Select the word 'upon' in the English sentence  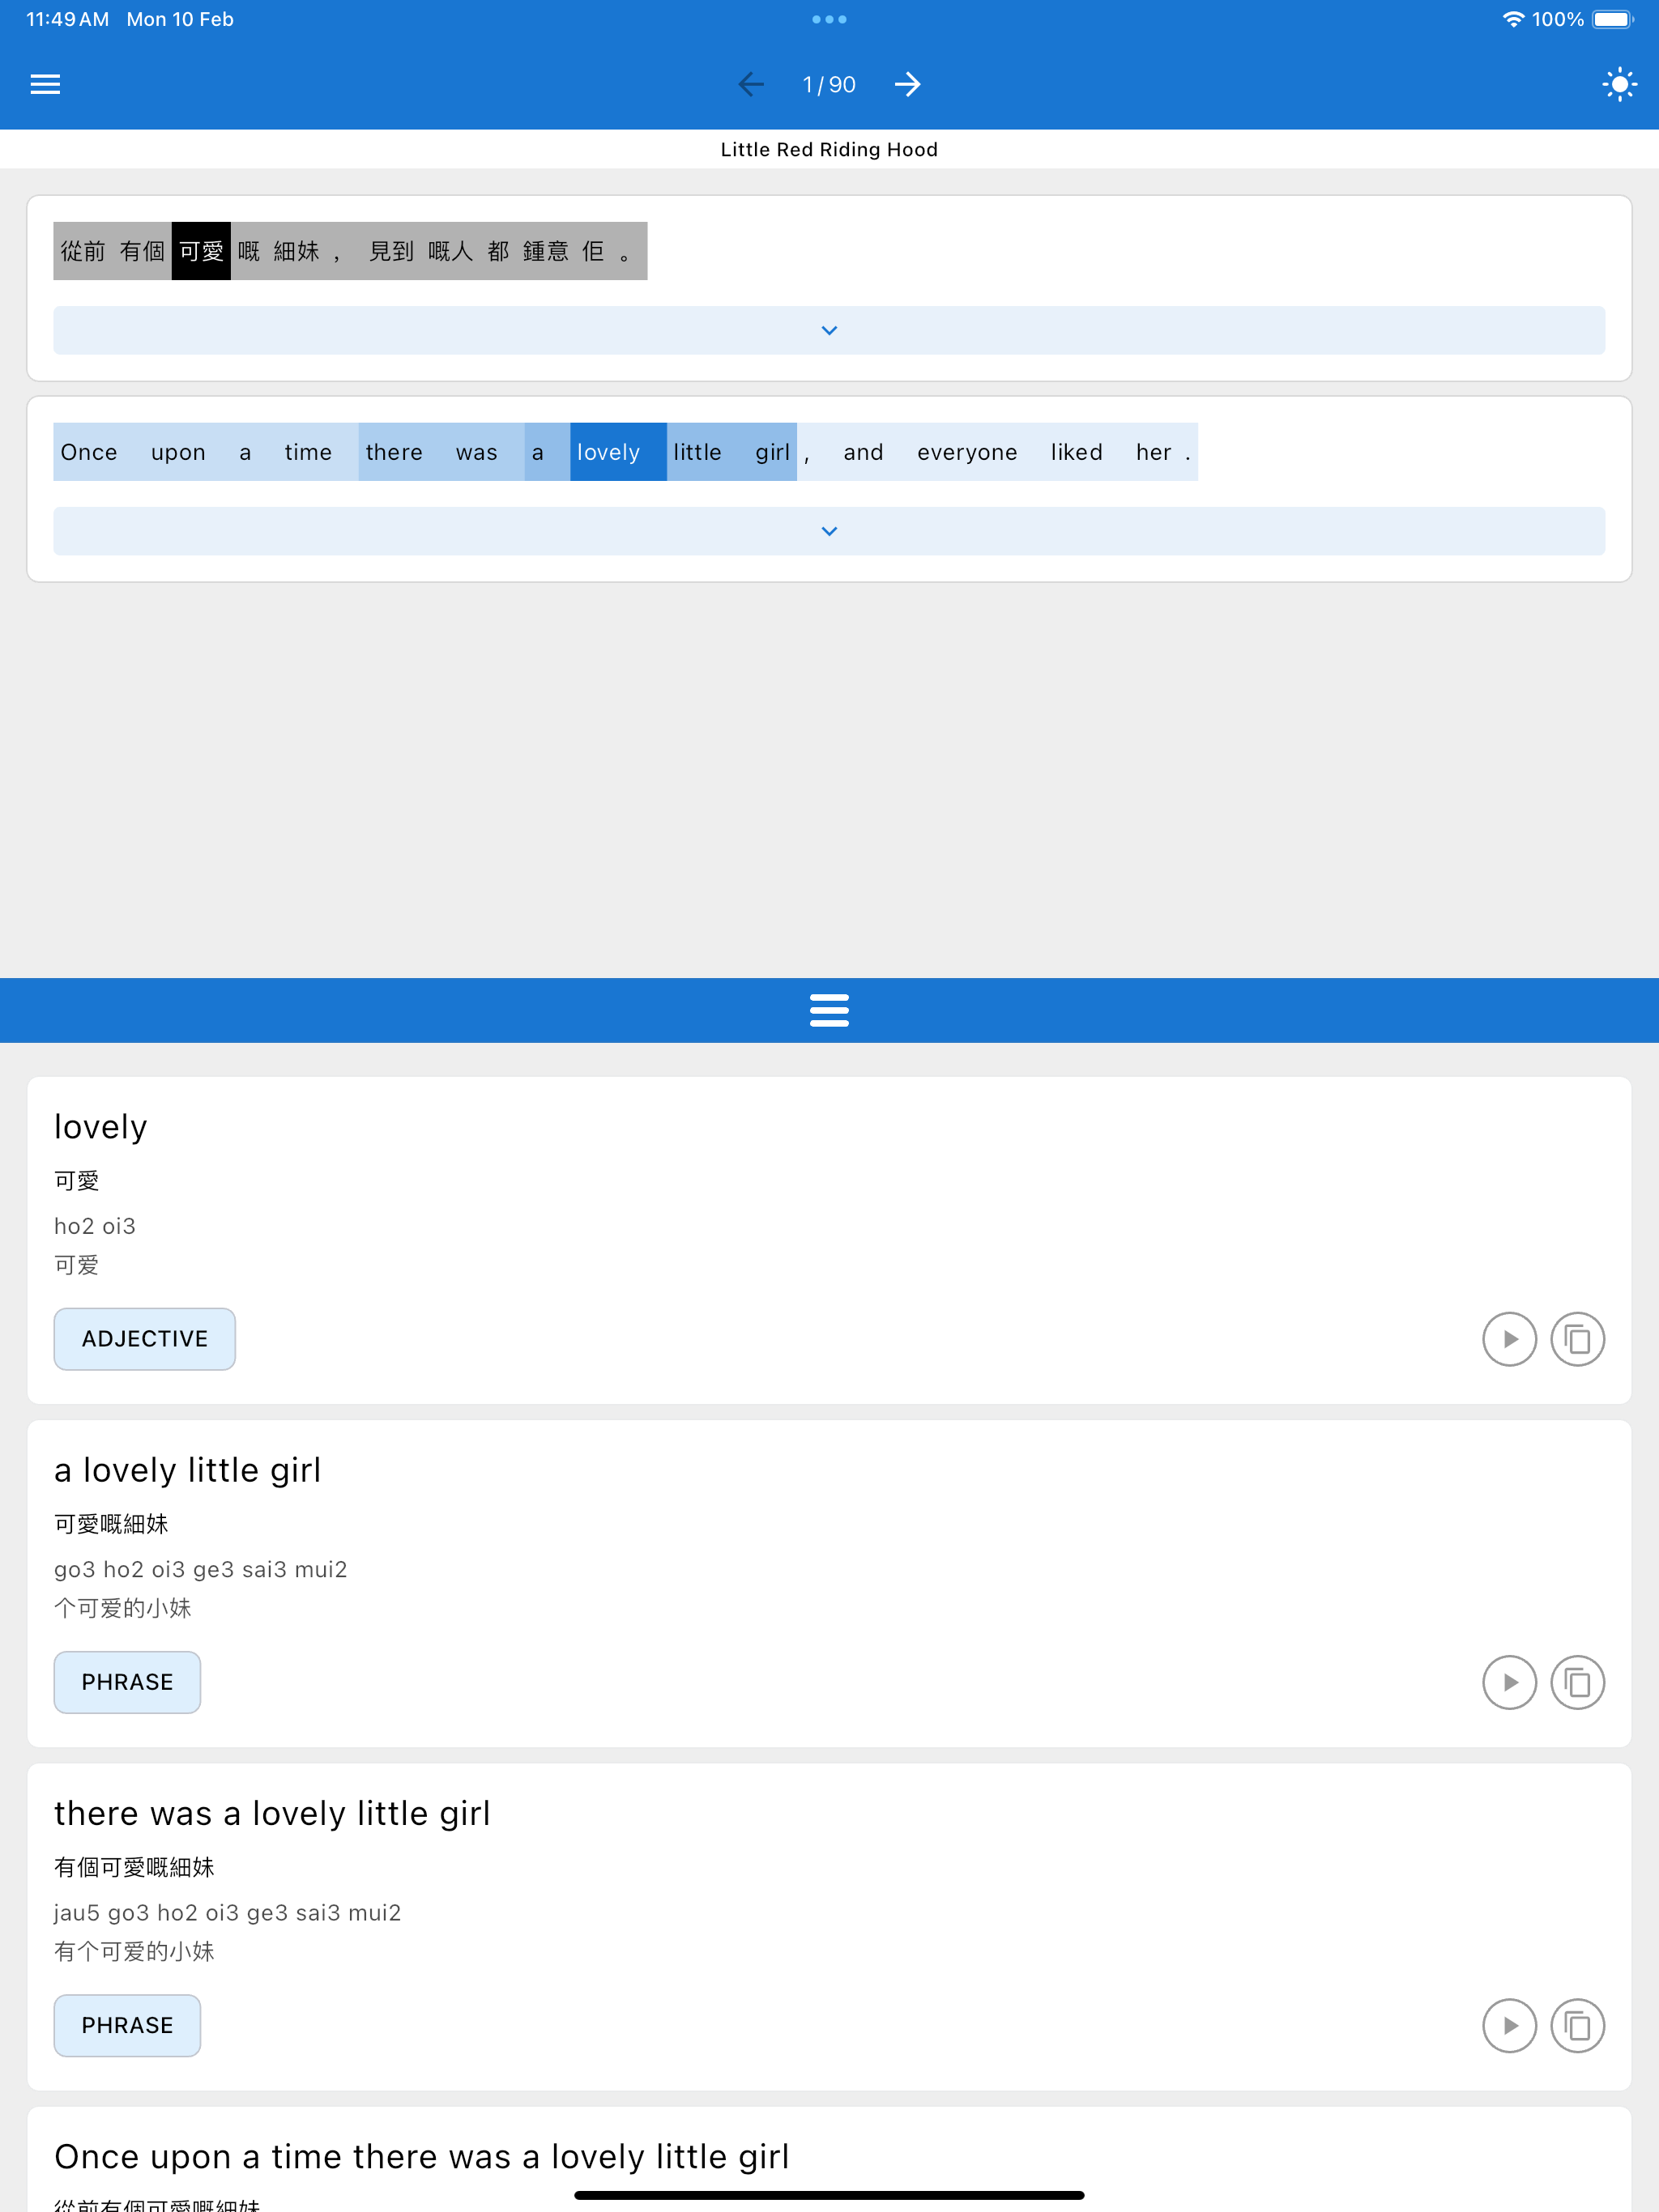[x=178, y=452]
